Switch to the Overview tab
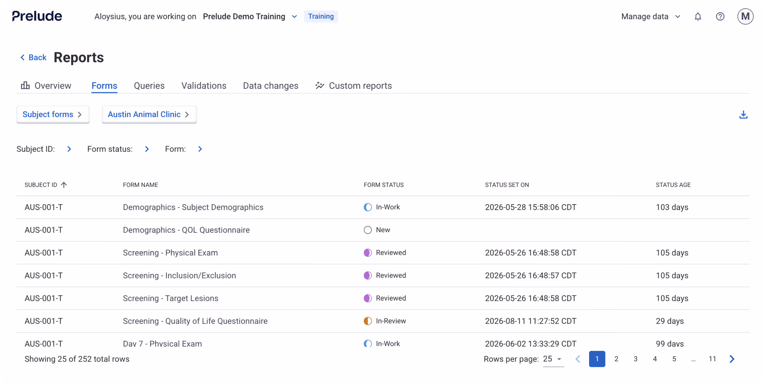 (46, 86)
